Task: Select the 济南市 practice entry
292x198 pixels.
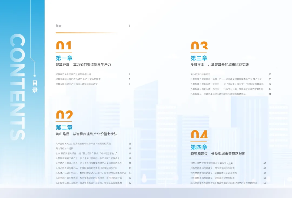Action: click(x=227, y=84)
